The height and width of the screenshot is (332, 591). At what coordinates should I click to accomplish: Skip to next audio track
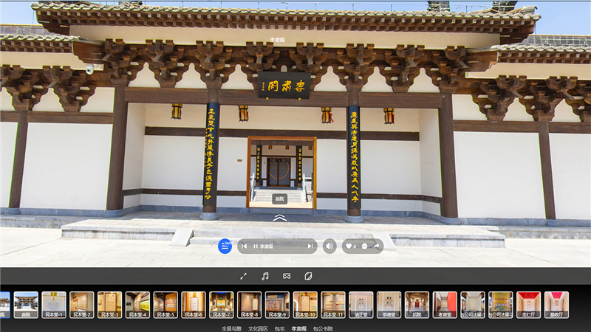click(x=310, y=246)
